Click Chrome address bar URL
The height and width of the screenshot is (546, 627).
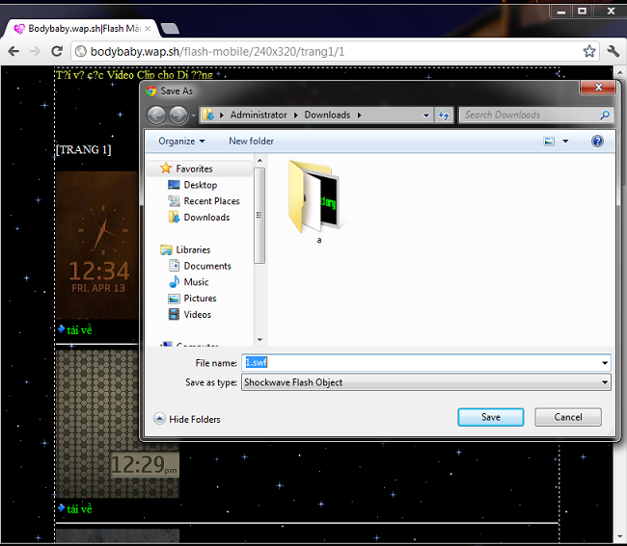click(x=217, y=51)
